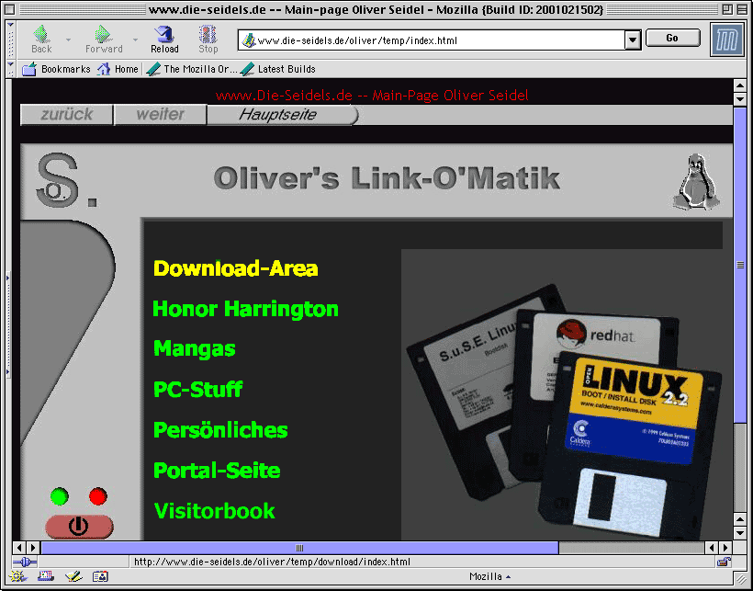The height and width of the screenshot is (591, 753).
Task: Click the bottom scroll-down arrow of vertical scrollbar
Action: [739, 532]
